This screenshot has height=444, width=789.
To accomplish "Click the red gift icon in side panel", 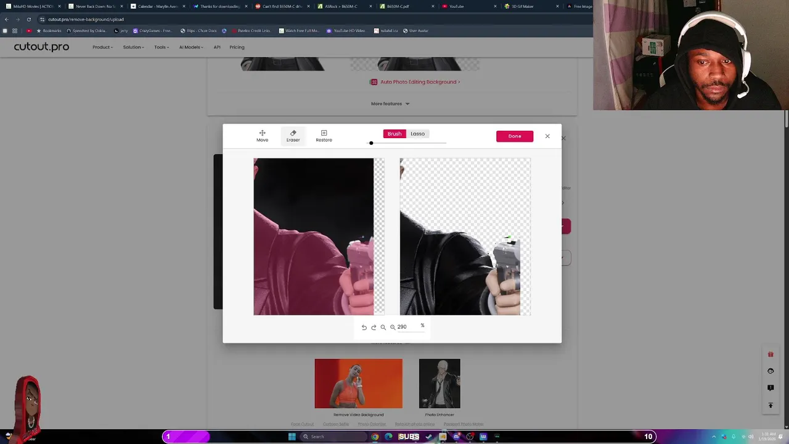I will 771,355.
